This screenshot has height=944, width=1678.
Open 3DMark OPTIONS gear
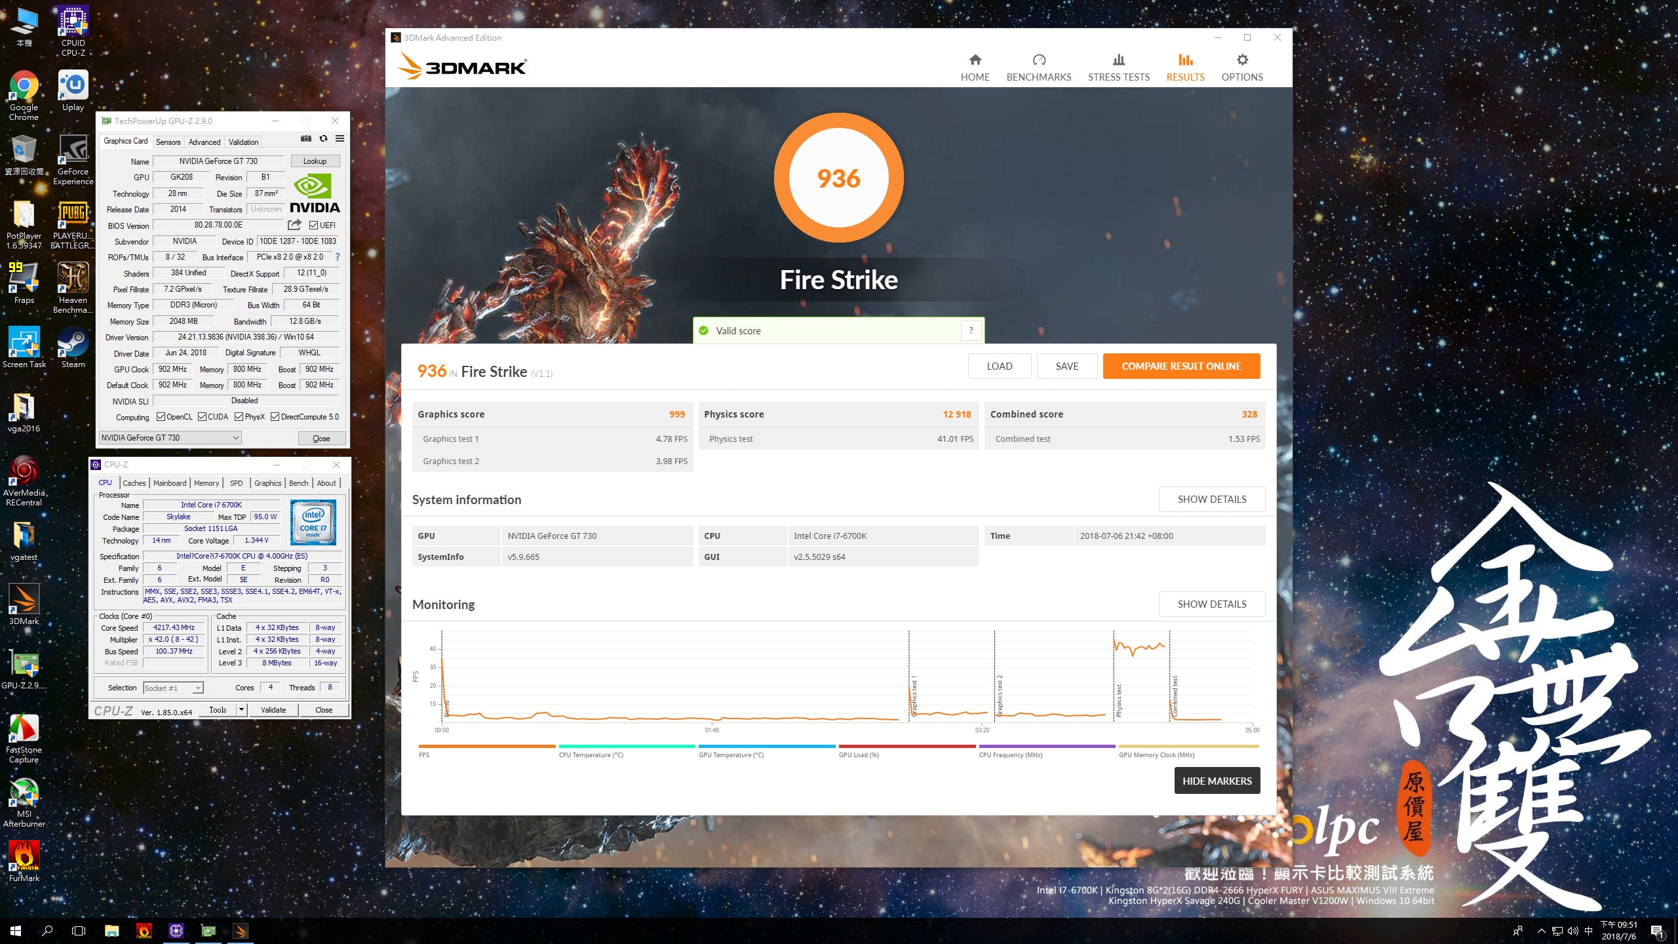point(1241,68)
